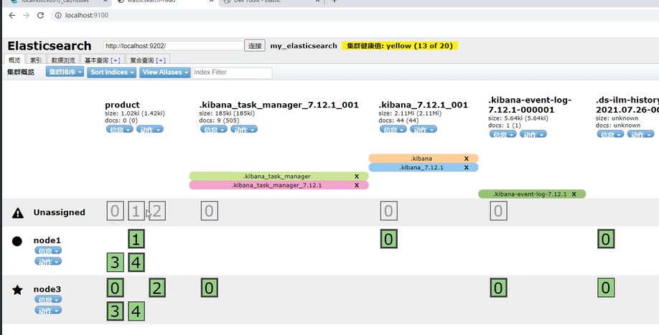Image resolution: width=659 pixels, height=335 pixels.
Task: Select .kibana_7.12.1_001 shard 0 on node1
Action: (389, 239)
